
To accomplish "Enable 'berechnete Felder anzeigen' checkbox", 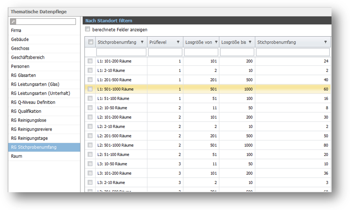I will (88, 29).
